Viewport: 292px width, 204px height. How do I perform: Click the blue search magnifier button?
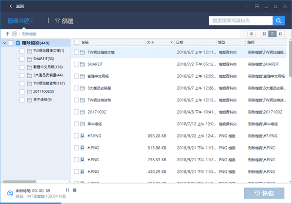278,21
